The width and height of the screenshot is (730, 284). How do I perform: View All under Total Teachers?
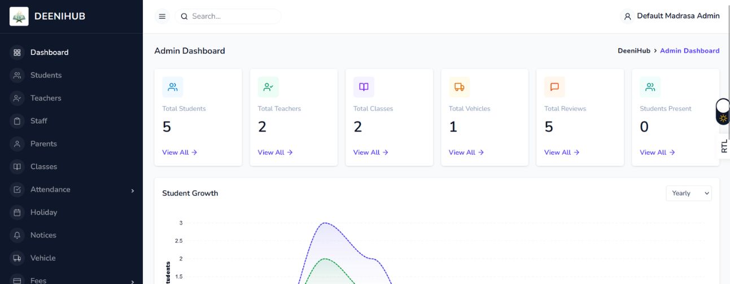275,152
